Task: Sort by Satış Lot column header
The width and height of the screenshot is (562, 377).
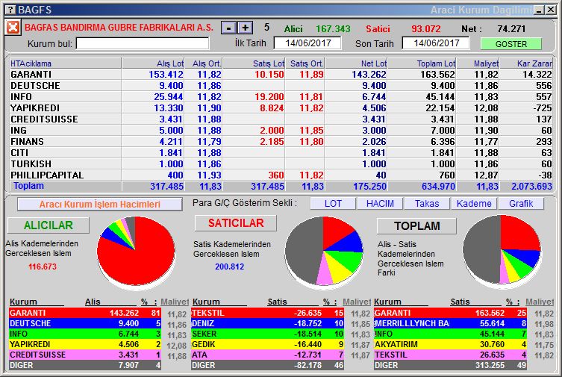Action: tap(254, 63)
